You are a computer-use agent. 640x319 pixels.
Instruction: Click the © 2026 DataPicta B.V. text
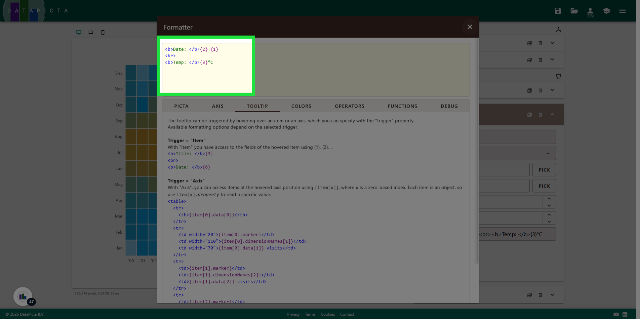pyautogui.click(x=25, y=314)
